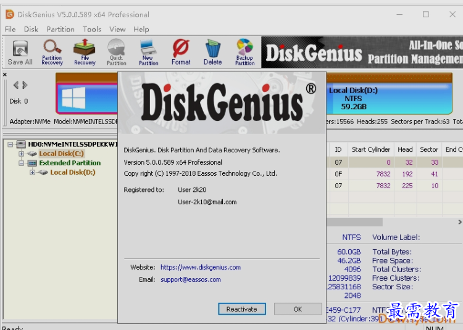Open the Help menu

pyautogui.click(x=141, y=29)
